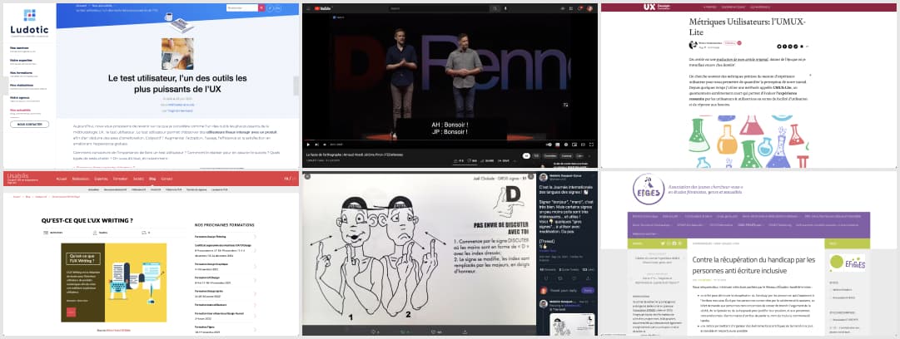
Task: Skip to next video in YouTube player
Action: (x=316, y=145)
